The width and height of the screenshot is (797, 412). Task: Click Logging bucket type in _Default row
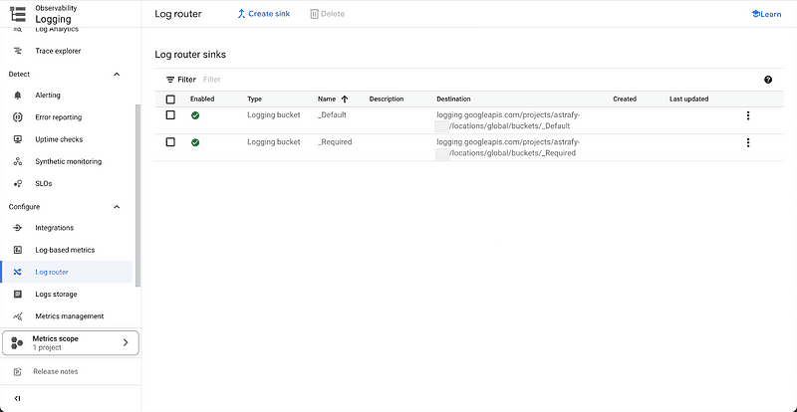click(273, 115)
